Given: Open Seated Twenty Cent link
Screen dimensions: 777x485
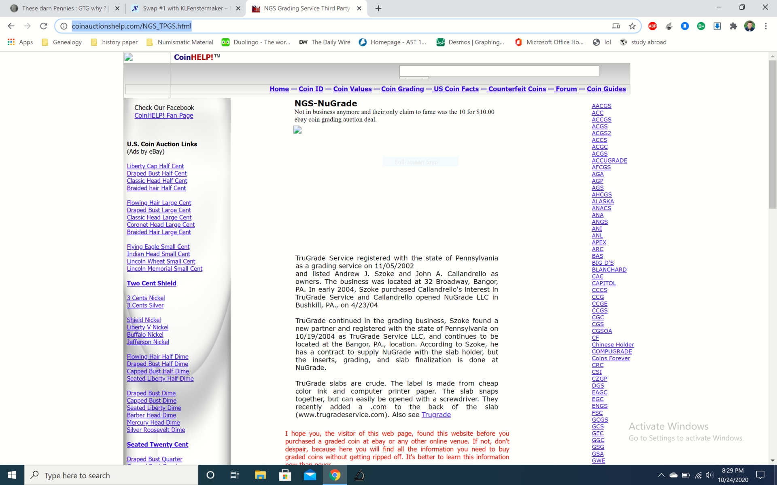Looking at the screenshot, I should click(x=157, y=445).
